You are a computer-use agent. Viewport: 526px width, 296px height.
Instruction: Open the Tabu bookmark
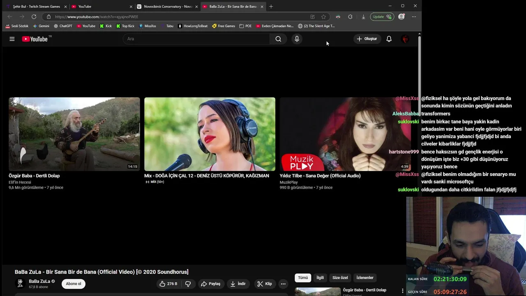(x=167, y=26)
